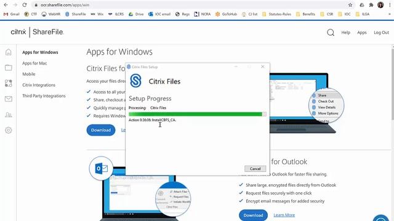Screen dimensions: 394x221
Task: Open the ILGA bookmark folder
Action: click(x=363, y=14)
